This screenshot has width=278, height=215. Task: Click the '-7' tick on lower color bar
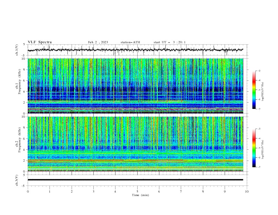tap(259, 167)
